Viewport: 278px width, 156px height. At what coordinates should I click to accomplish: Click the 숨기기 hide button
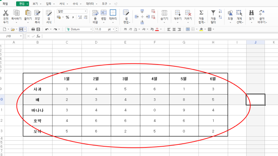coord(164,16)
